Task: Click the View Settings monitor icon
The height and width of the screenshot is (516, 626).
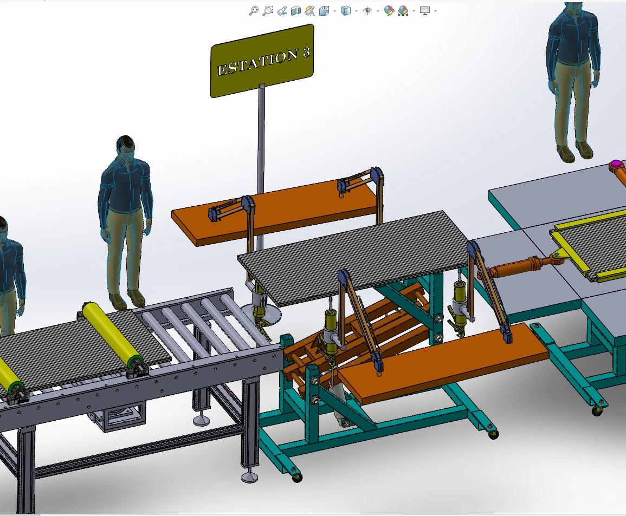Action: (x=425, y=11)
